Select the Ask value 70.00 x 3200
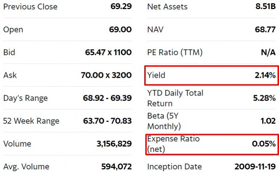 106,75
